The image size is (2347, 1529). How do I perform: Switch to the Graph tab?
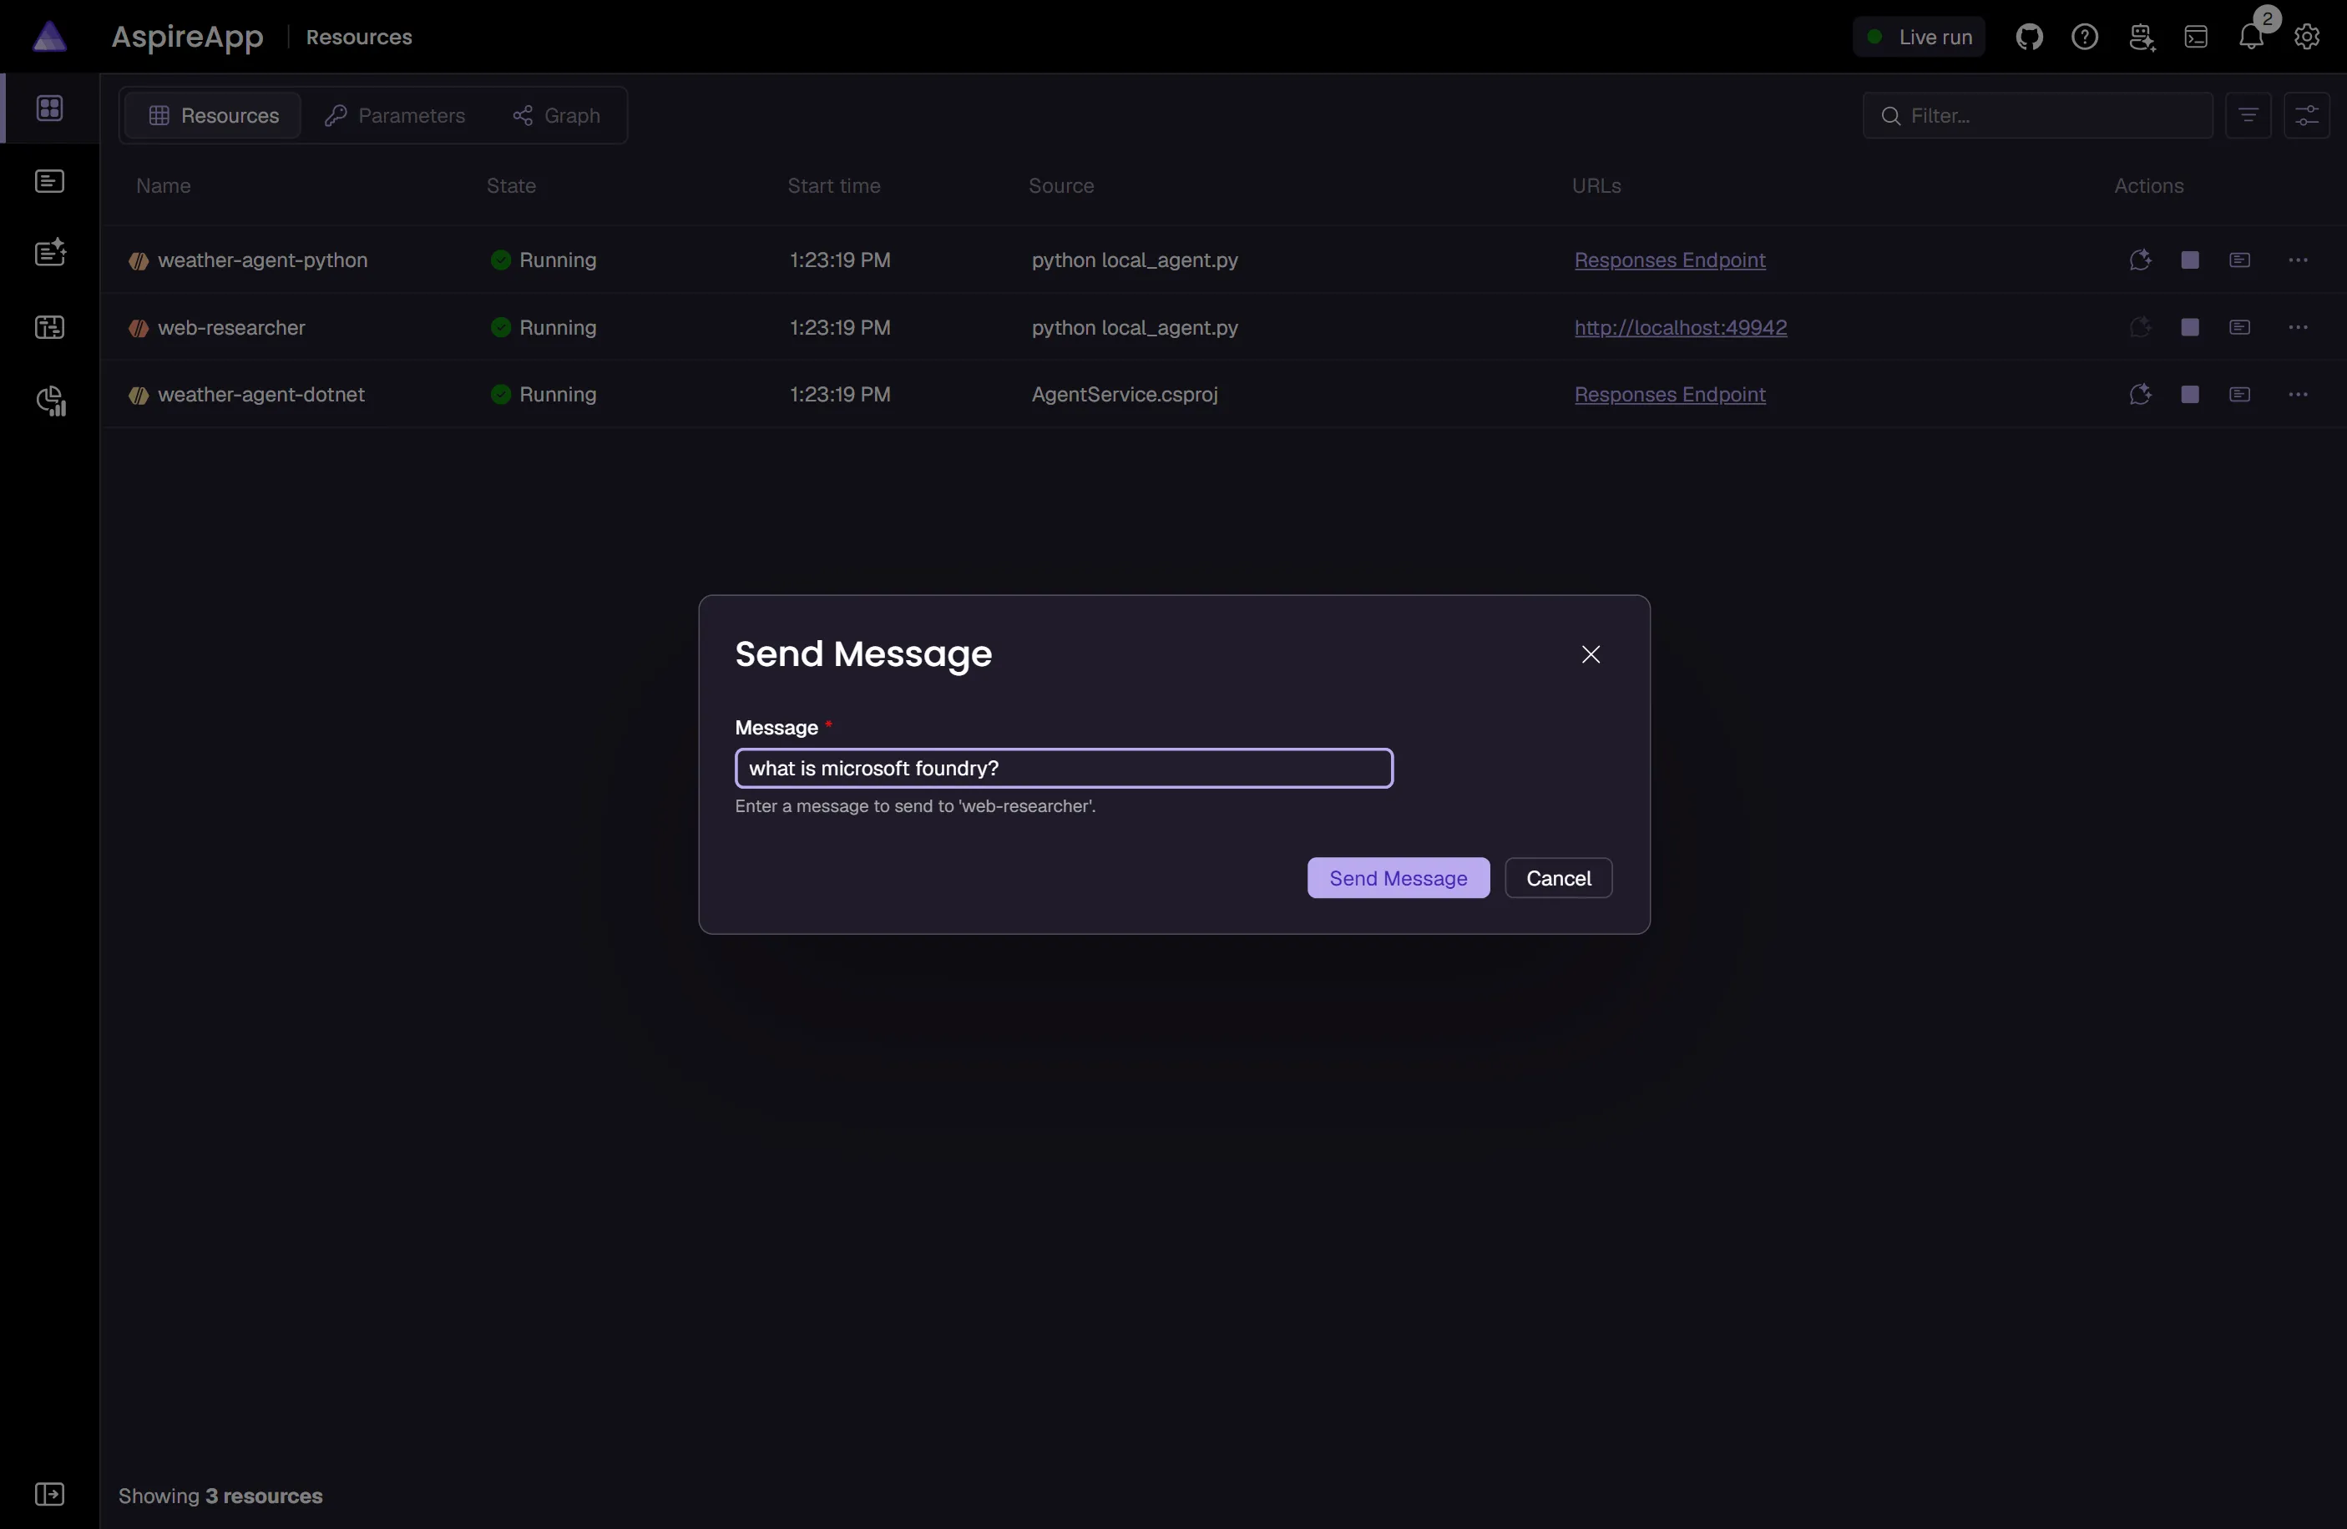[x=556, y=116]
